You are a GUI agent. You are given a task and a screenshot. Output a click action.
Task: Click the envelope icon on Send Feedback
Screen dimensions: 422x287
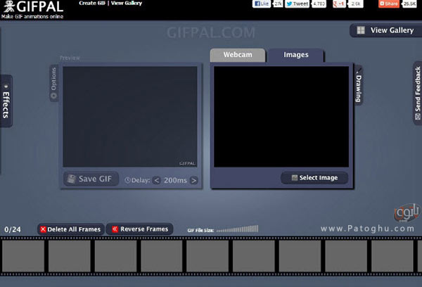point(417,117)
